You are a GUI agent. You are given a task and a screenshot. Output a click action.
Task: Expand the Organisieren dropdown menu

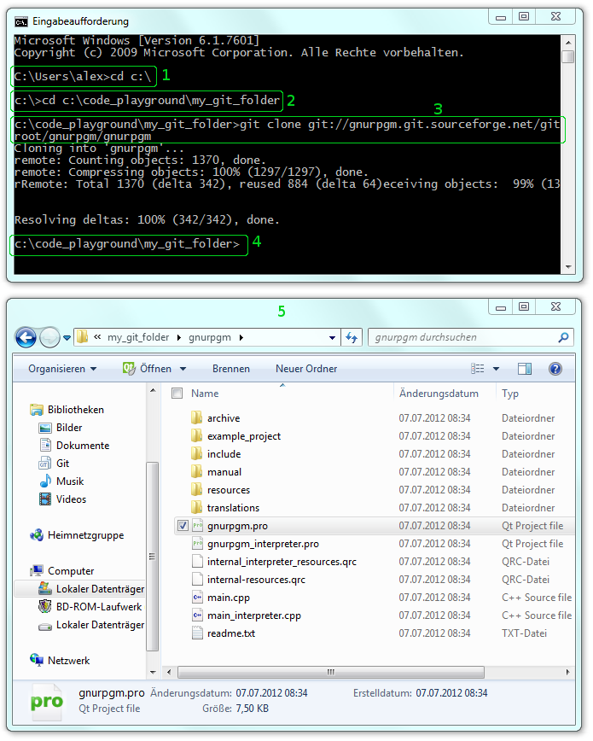[62, 369]
